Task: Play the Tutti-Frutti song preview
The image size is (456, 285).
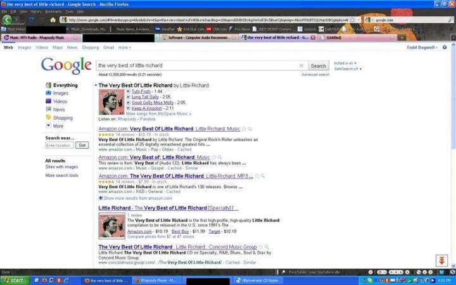Action: pyautogui.click(x=128, y=91)
